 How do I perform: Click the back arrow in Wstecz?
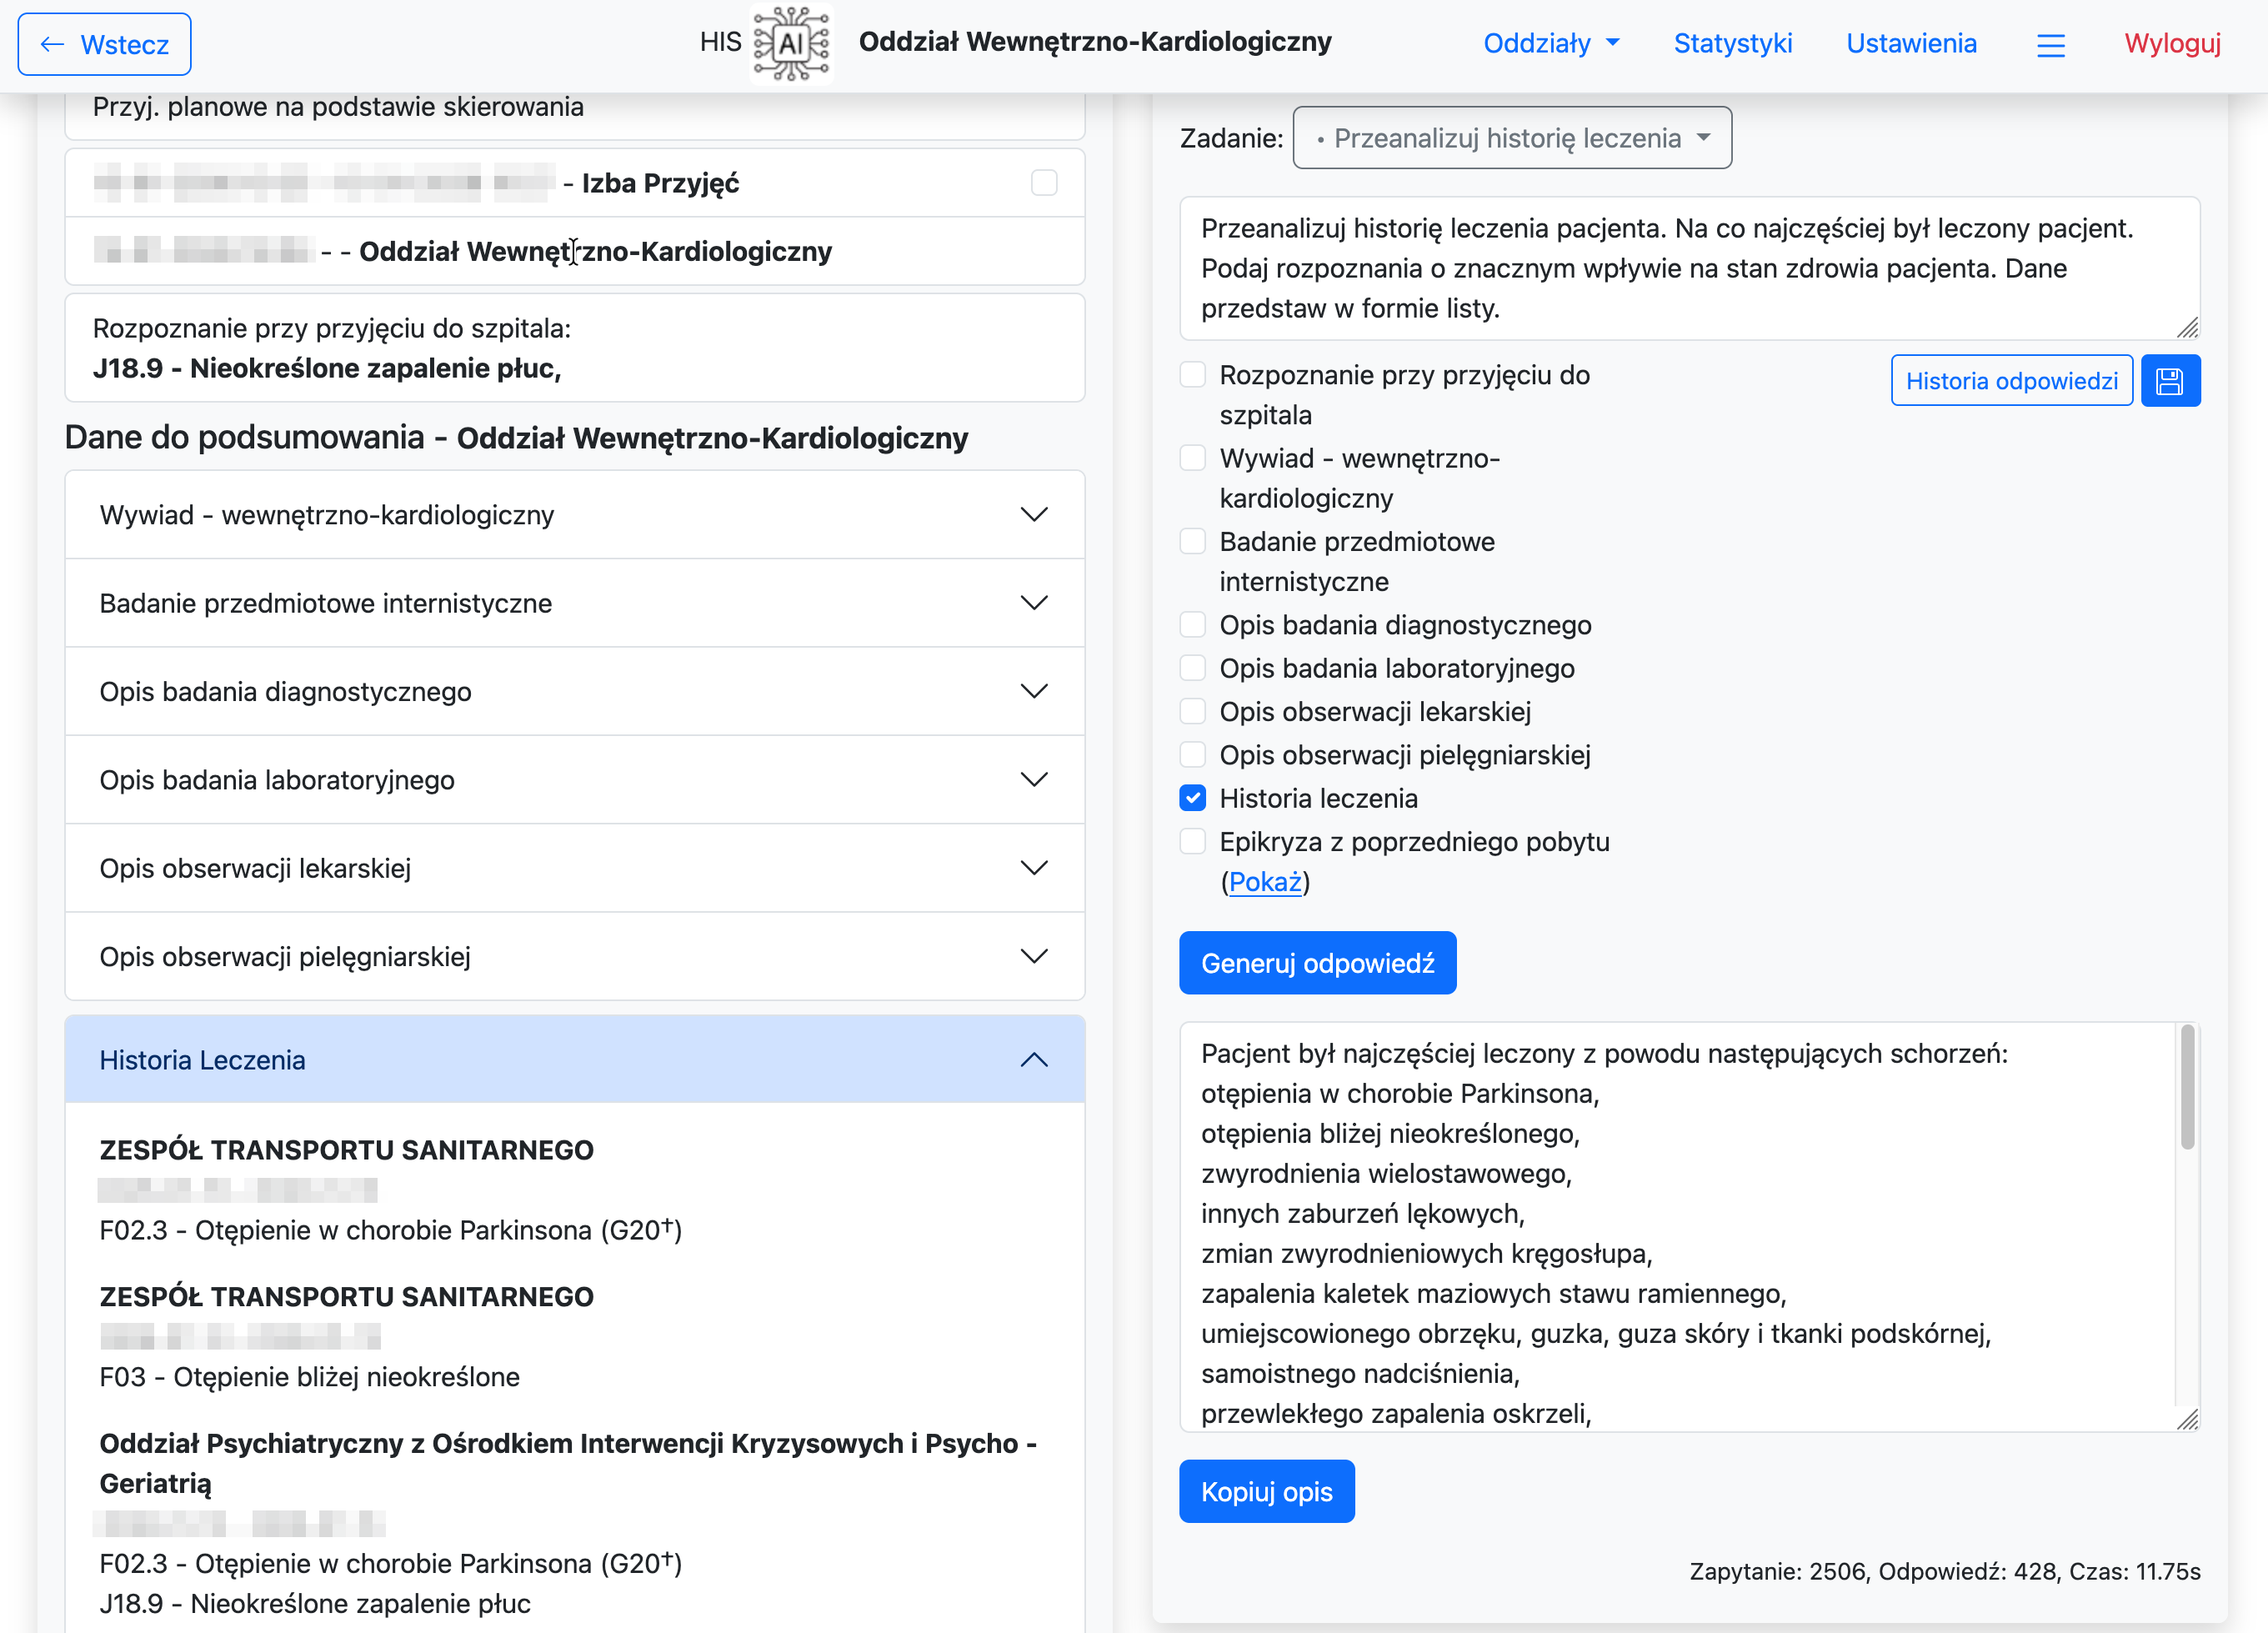52,43
